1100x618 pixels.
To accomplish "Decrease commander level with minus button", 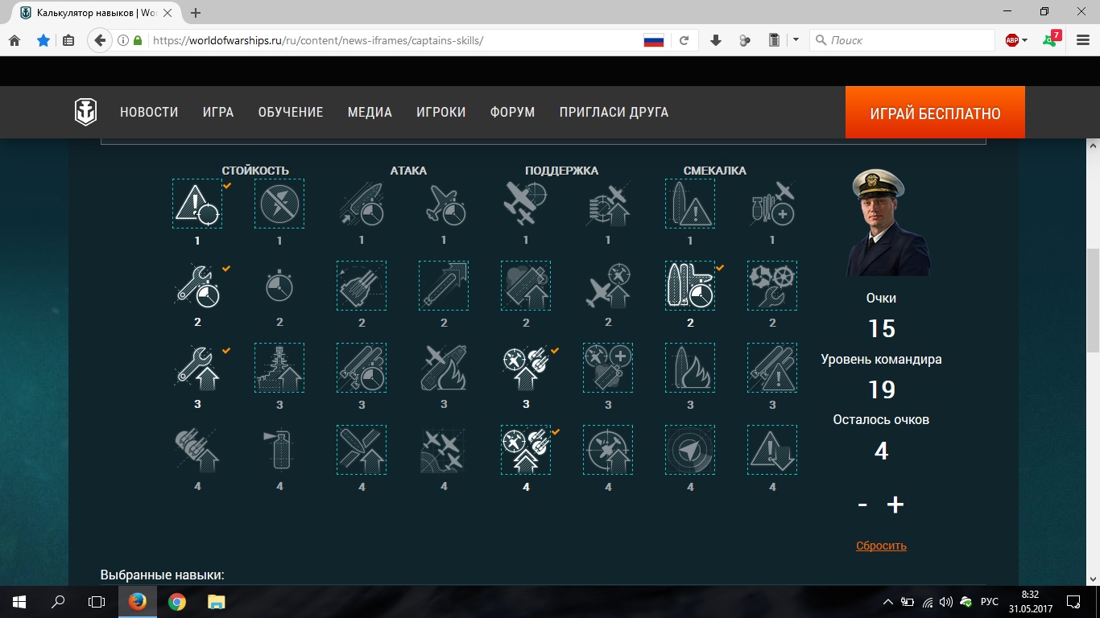I will point(862,505).
